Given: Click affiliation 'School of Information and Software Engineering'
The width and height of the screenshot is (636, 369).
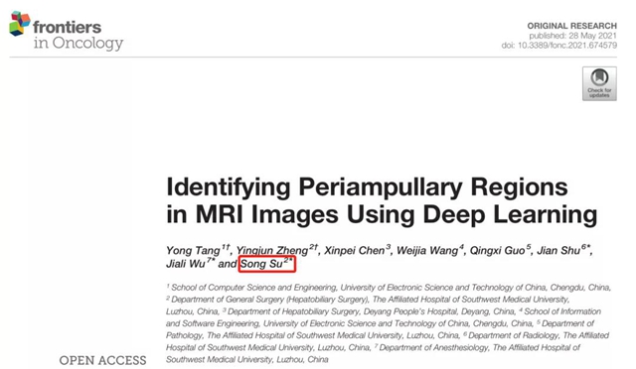Looking at the screenshot, I should tap(384, 317).
